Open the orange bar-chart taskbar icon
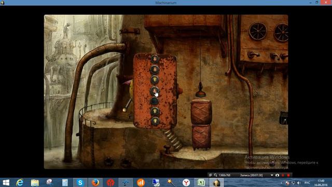This screenshot has height=187, width=332. click(141, 182)
